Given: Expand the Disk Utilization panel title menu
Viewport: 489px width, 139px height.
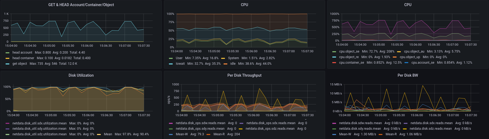Looking at the screenshot, I should point(81,75).
